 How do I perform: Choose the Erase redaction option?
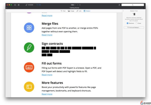point(138,23)
